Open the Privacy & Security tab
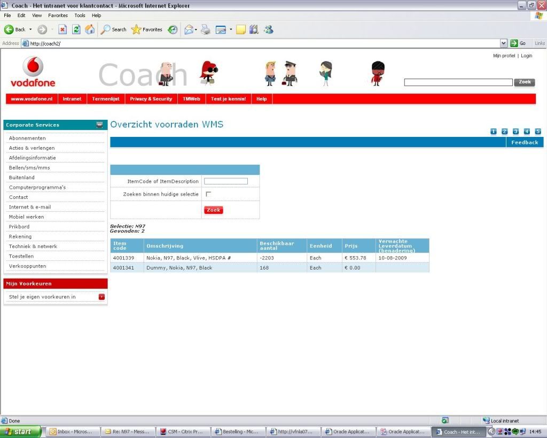Image resolution: width=547 pixels, height=438 pixels. [x=151, y=99]
